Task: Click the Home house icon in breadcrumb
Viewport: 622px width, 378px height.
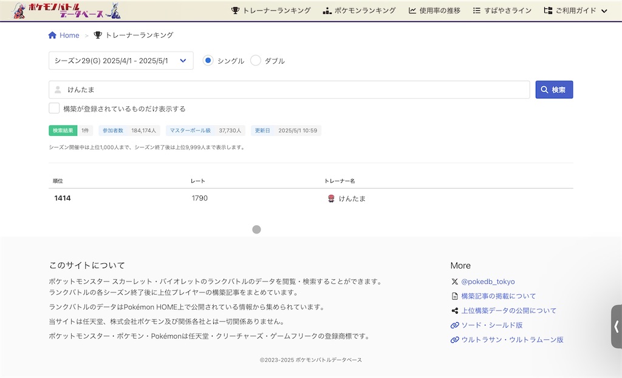Action: coord(52,35)
